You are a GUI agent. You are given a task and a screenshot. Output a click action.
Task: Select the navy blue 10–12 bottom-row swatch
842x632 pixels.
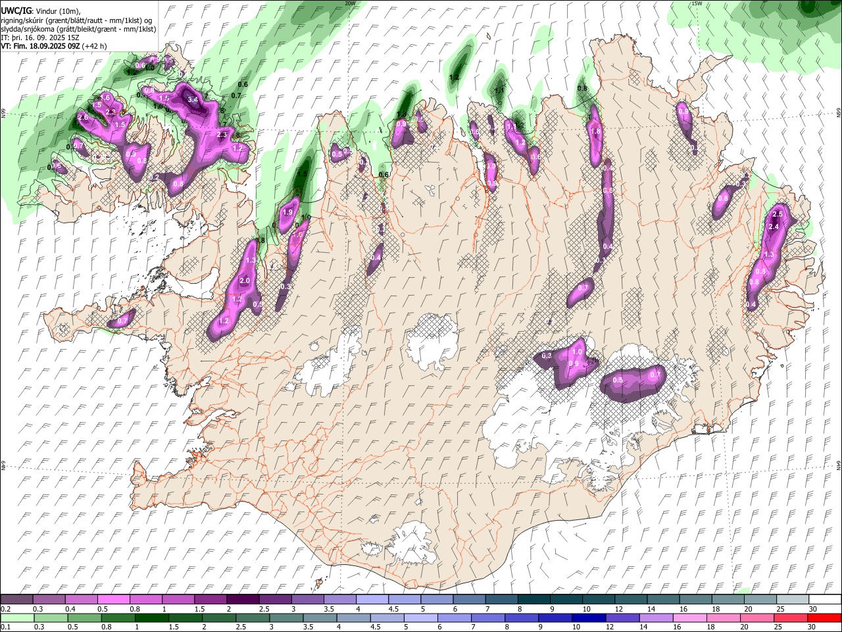click(x=588, y=618)
